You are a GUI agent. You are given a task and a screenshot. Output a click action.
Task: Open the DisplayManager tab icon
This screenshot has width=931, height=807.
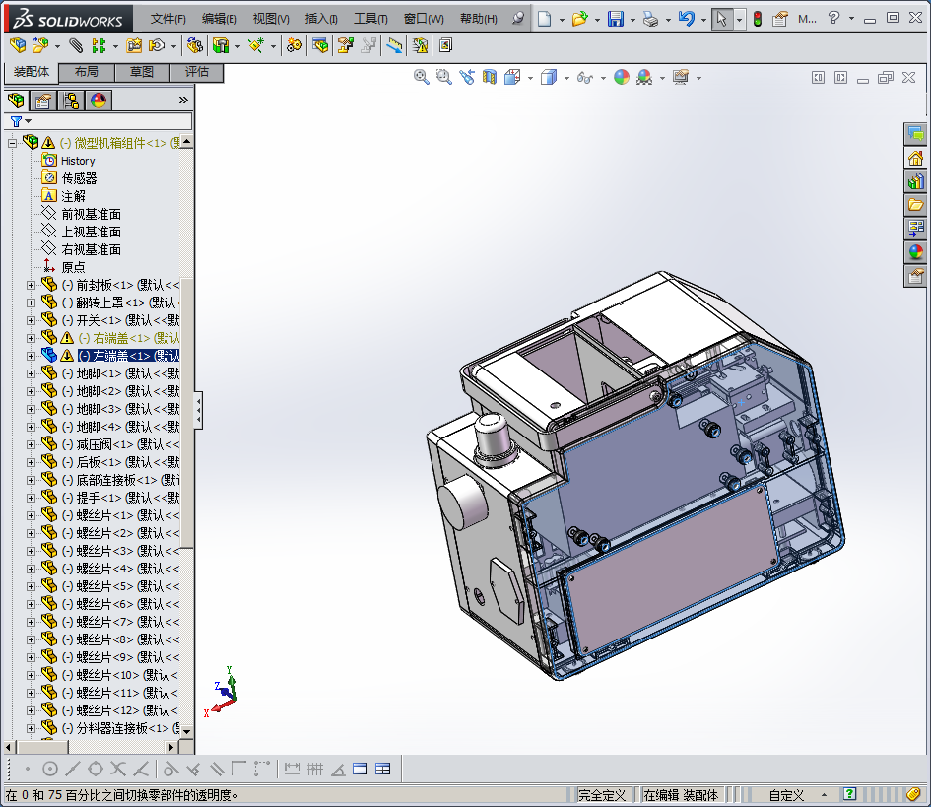[x=99, y=101]
